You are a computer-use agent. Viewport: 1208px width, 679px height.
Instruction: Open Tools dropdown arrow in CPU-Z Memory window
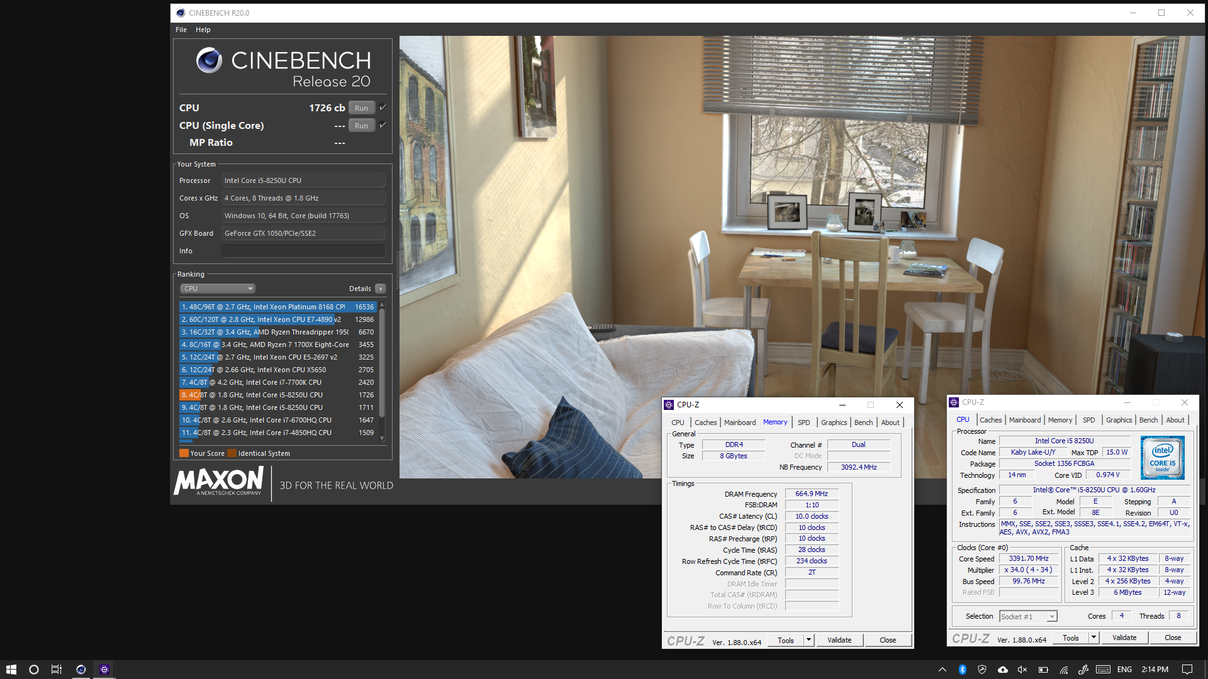point(809,640)
